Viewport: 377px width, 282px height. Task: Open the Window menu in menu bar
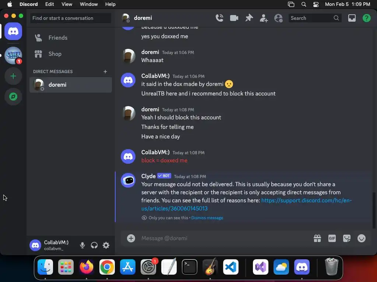point(89,4)
